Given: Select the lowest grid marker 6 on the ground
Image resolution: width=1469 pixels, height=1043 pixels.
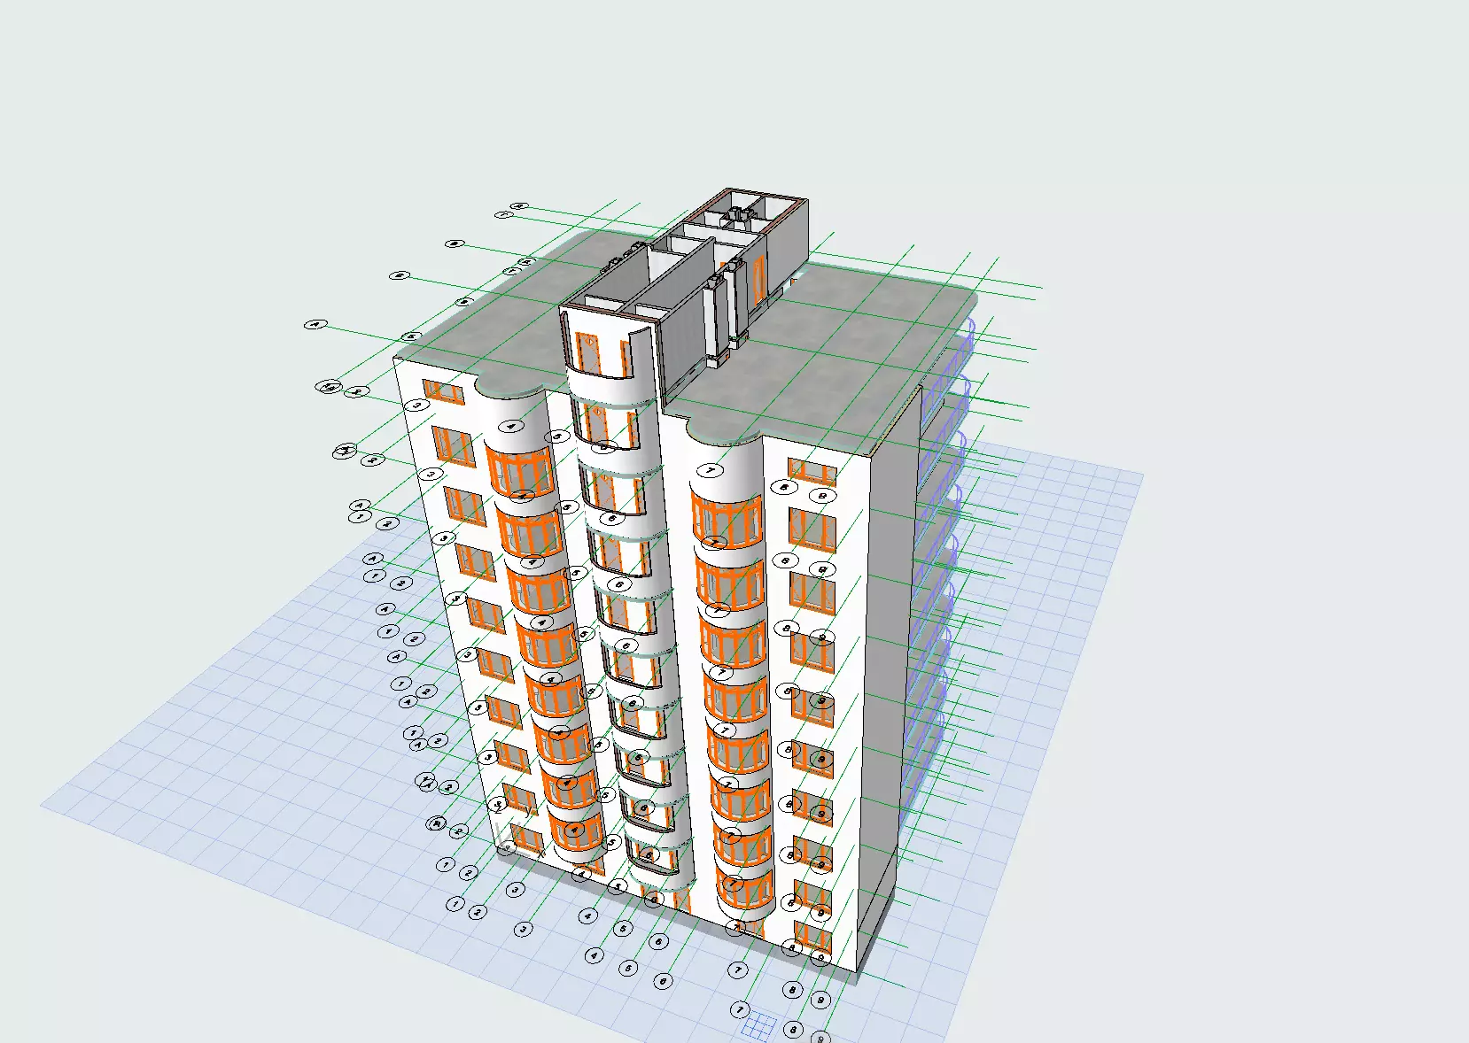Looking at the screenshot, I should (662, 981).
